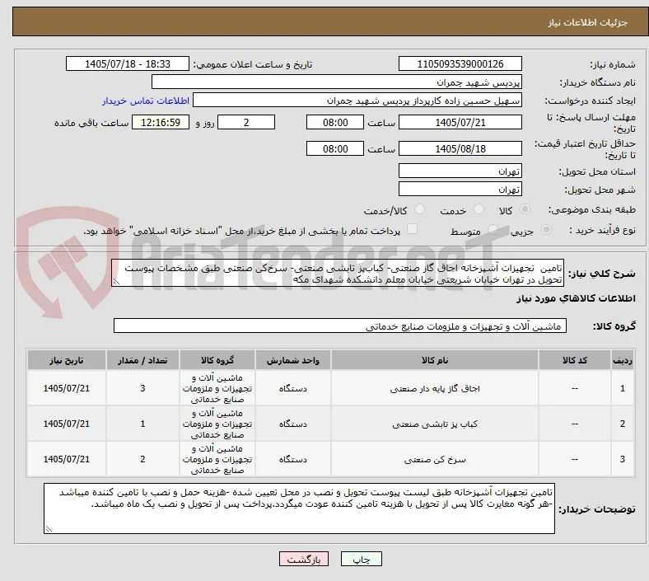Click the unit دستگاه in the اجاق گاز row
The image size is (649, 581).
[x=293, y=388]
